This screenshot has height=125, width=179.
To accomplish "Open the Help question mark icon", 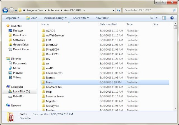I will tap(171, 18).
